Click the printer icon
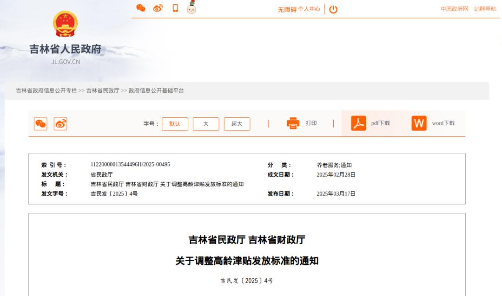Screen dimensions: 502x296 pyautogui.click(x=293, y=123)
